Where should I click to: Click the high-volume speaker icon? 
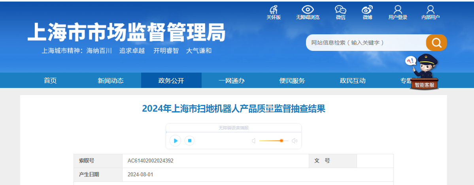tap(295, 141)
